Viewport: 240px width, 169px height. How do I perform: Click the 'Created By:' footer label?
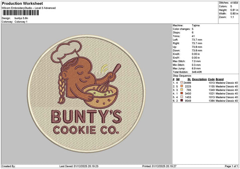(8, 166)
